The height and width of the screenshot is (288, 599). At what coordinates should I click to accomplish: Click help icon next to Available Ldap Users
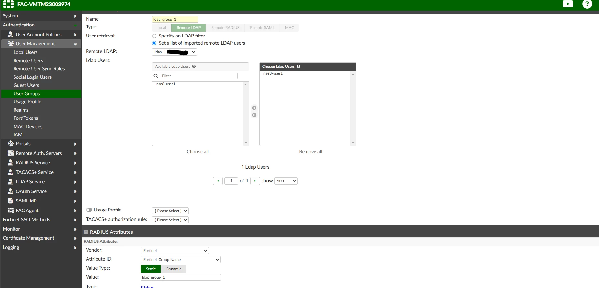pos(194,67)
